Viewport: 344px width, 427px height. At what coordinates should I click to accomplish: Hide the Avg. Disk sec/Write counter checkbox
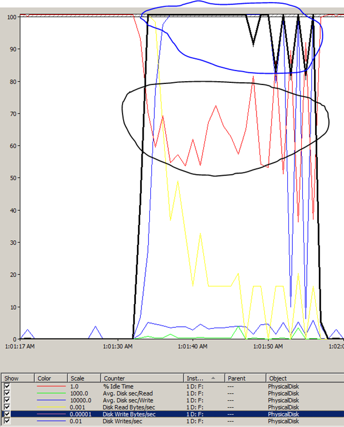point(7,400)
